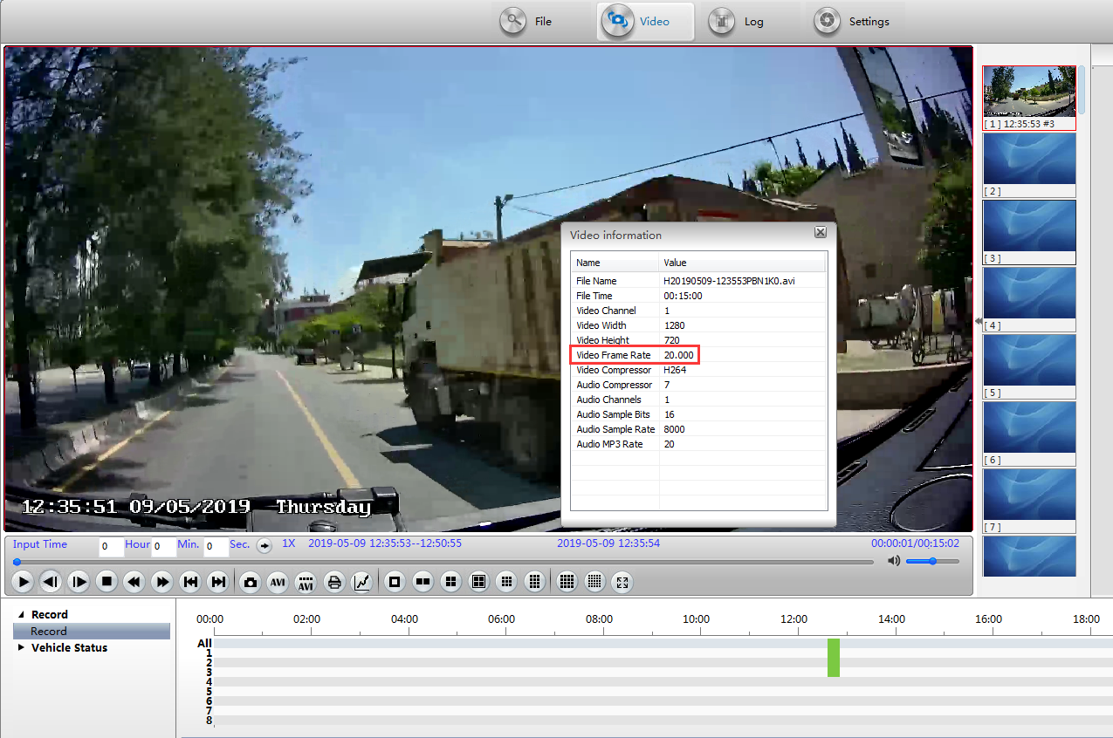Mute audio via the speaker icon
Screen dimensions: 1113x738
point(893,561)
